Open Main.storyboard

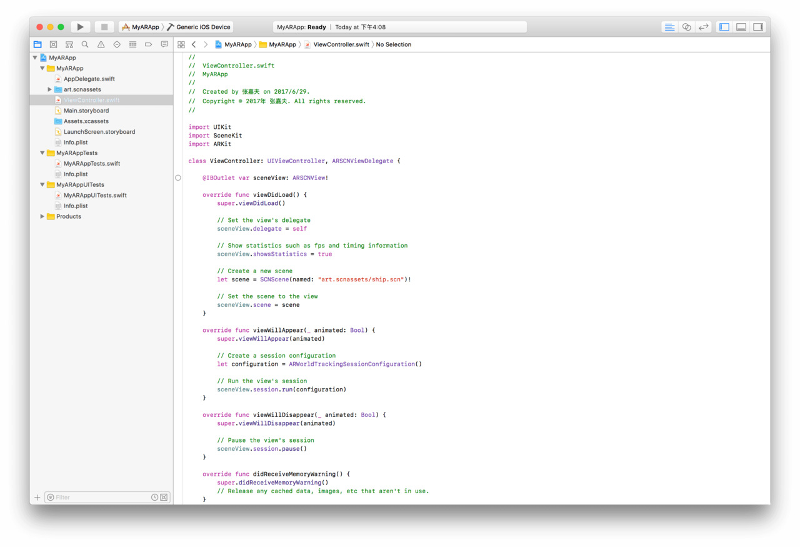tap(86, 111)
